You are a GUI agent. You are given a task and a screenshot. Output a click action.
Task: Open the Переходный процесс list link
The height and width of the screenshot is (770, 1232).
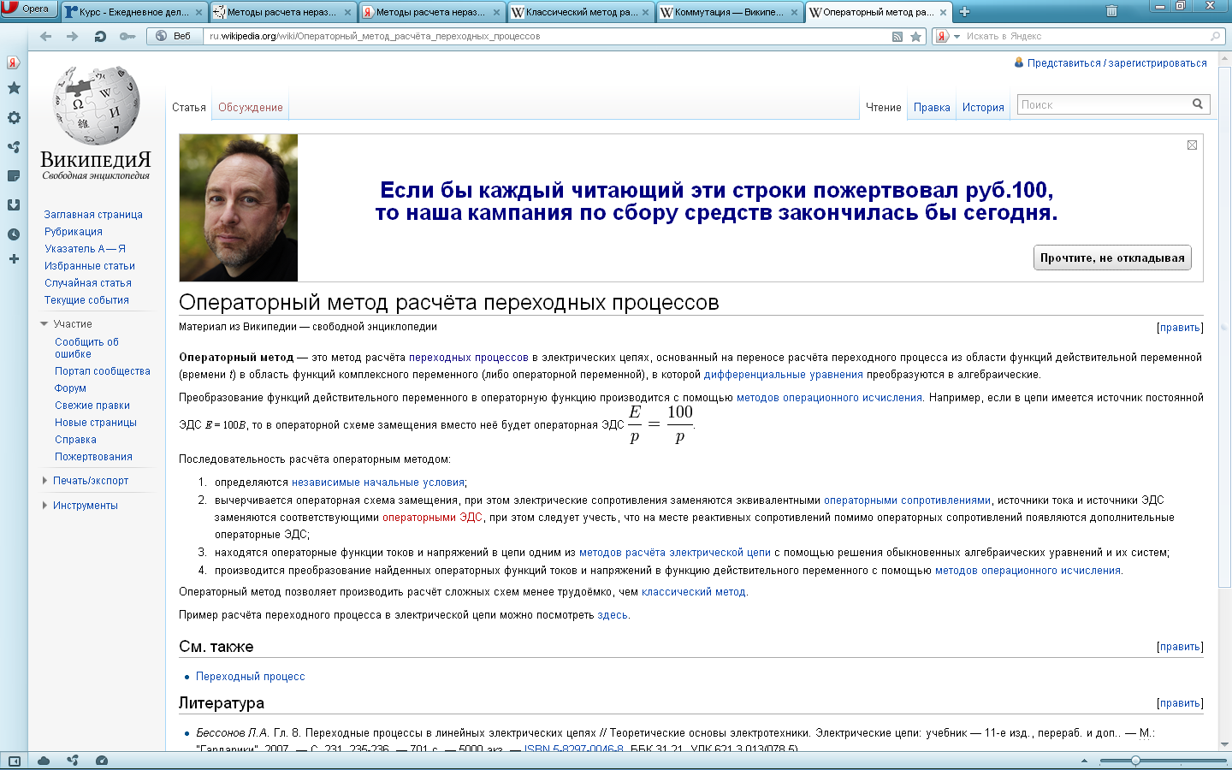(x=251, y=677)
